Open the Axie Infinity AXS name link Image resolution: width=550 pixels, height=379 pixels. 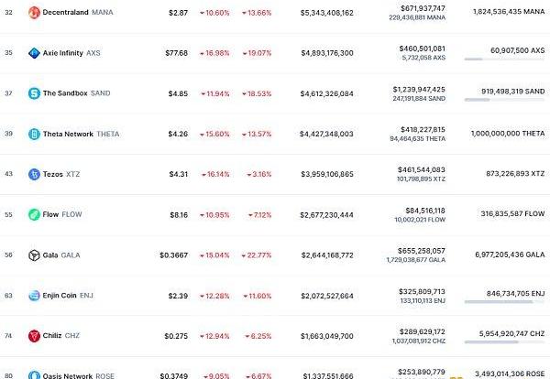pos(71,53)
